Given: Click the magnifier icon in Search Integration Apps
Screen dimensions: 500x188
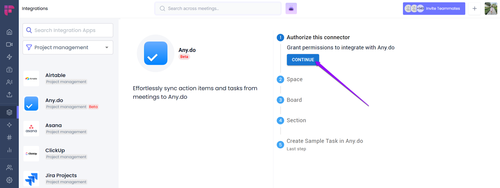Looking at the screenshot, I should [x=29, y=30].
